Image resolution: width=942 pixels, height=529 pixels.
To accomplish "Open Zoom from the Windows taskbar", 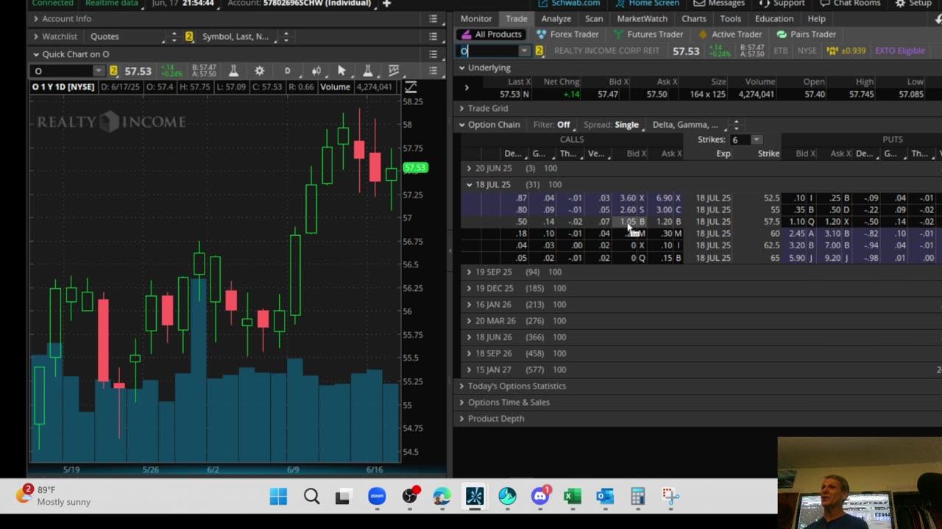I will [377, 497].
